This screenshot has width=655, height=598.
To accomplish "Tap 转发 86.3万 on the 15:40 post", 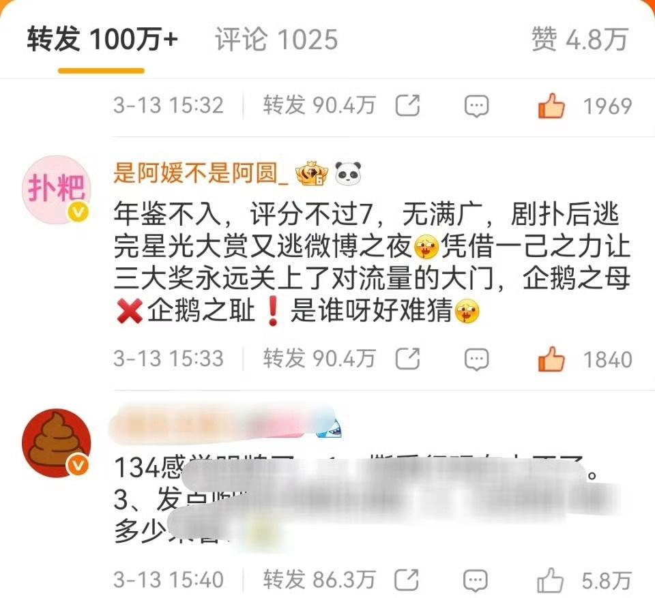I will (319, 580).
